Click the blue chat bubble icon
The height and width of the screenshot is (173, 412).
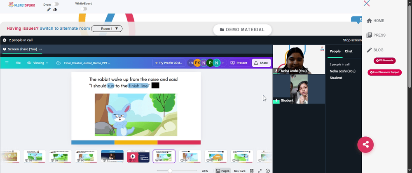pos(356,20)
